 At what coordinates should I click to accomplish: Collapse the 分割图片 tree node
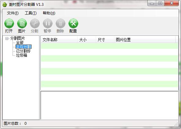pos(7,38)
